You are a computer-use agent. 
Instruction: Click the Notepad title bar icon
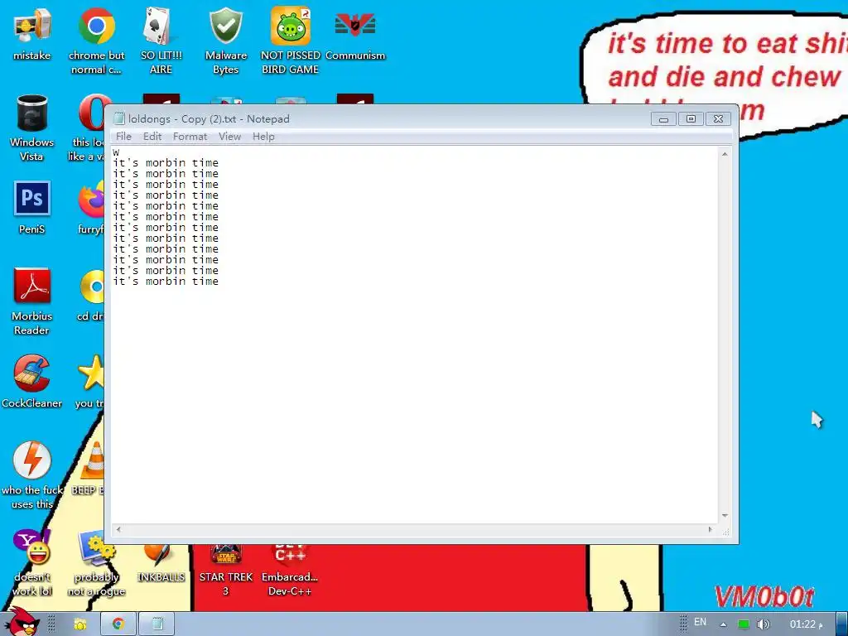(x=119, y=118)
